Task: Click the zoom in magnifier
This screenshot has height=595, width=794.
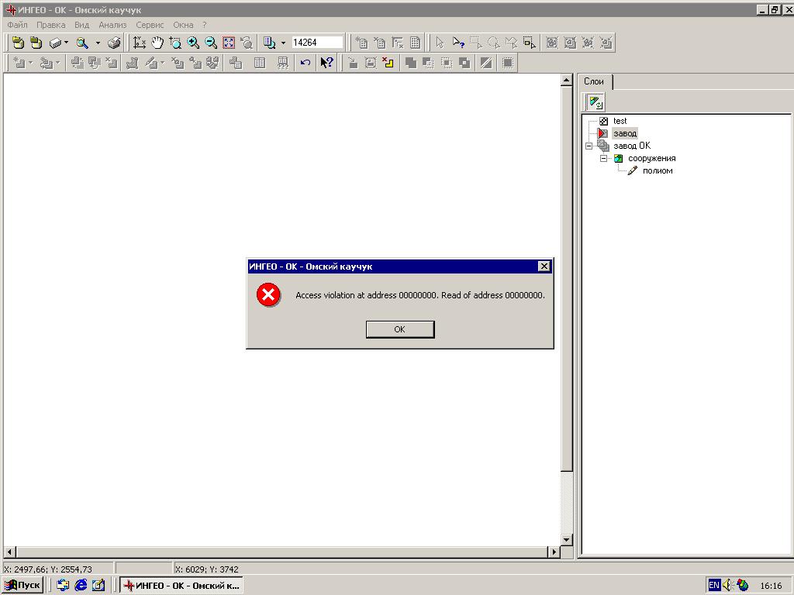Action: 193,43
